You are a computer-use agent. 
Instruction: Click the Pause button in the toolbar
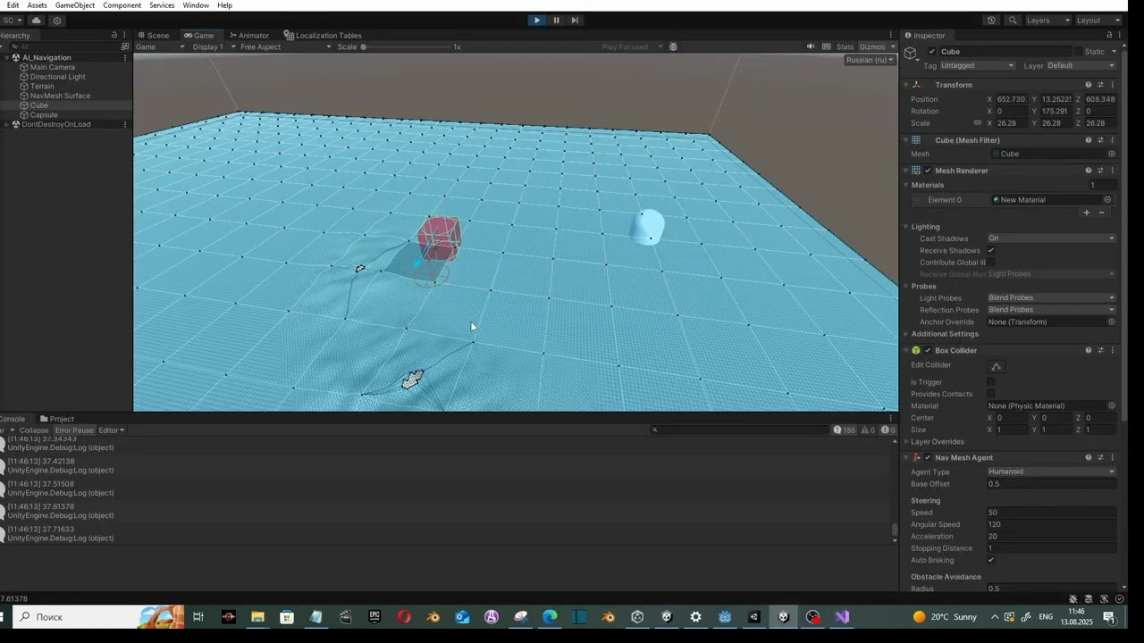556,20
